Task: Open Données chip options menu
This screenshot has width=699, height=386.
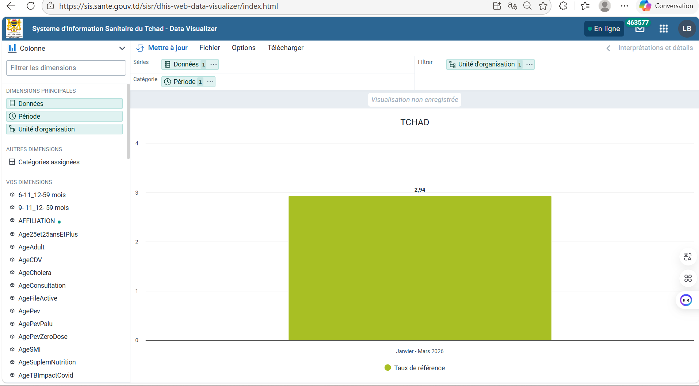Action: (x=214, y=64)
